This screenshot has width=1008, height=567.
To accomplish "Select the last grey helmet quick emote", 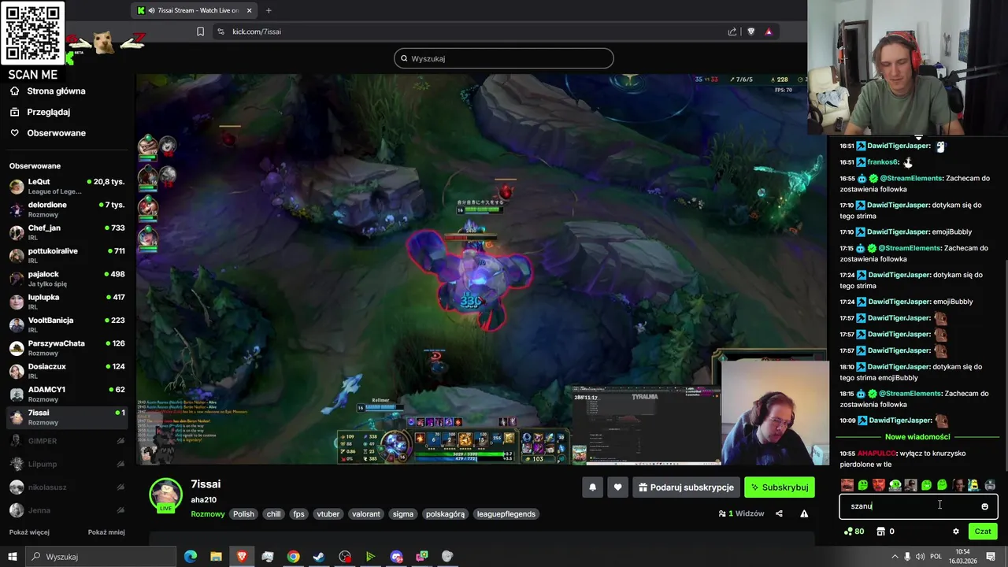I will coord(990,485).
